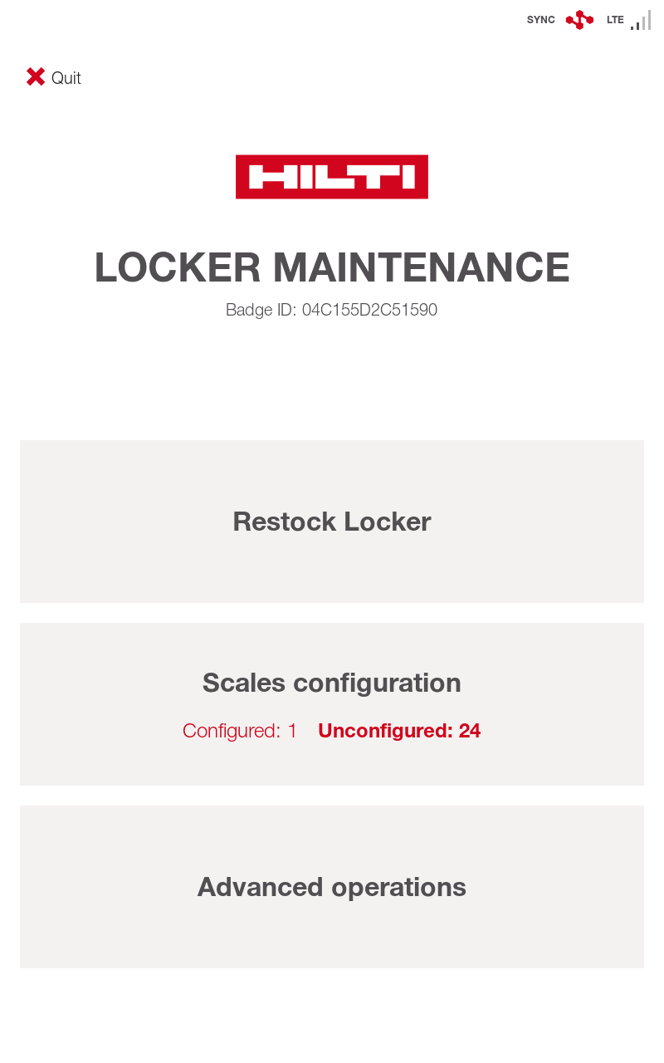Select the Quit text label

(66, 78)
